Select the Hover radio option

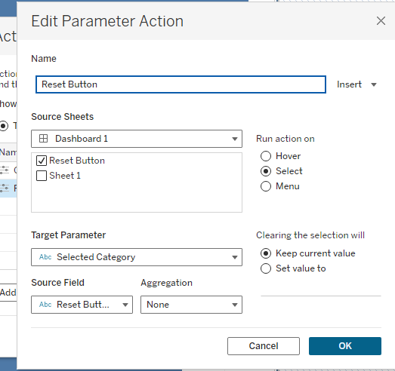point(266,156)
